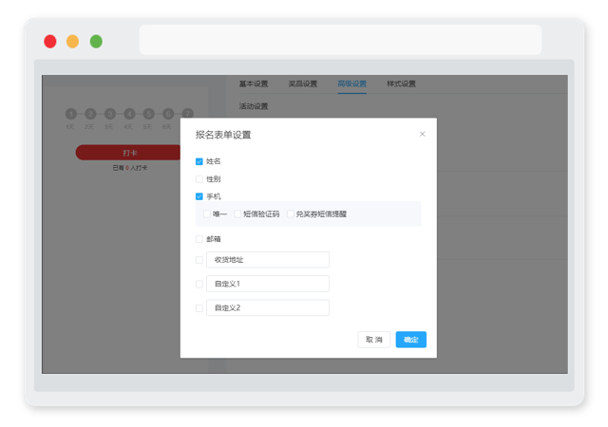Close the 报名表单设置 dialog with X
608x427 pixels.
[x=422, y=134]
